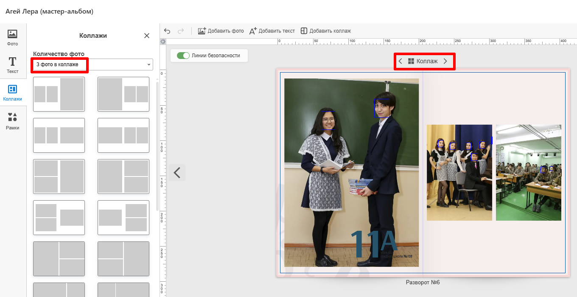This screenshot has width=577, height=297.
Task: Open the Текст sidebar tab
Action: click(13, 65)
